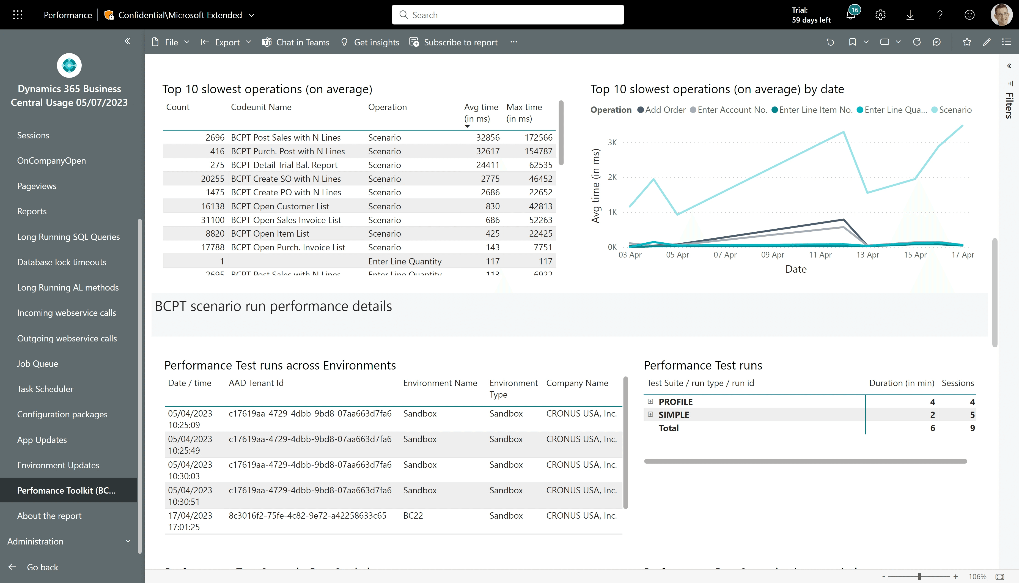Open Long Running SQL Queries page
Screen dimensions: 1019x583
pyautogui.click(x=68, y=237)
